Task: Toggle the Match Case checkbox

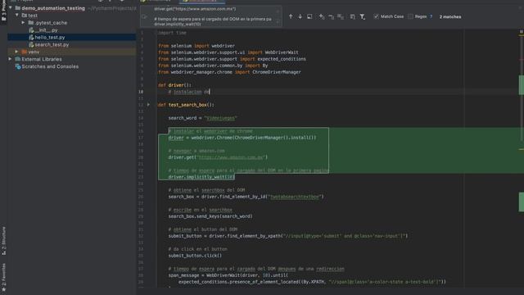Action: coord(376,16)
